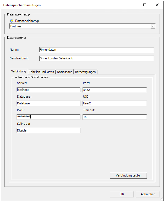165x202 pixels.
Task: Open the Namespace tab
Action: point(65,72)
